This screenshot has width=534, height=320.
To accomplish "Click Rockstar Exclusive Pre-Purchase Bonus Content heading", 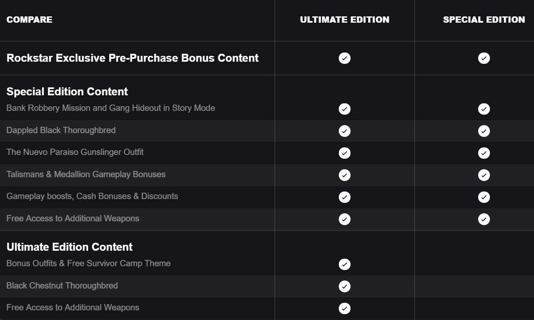I will (x=133, y=58).
